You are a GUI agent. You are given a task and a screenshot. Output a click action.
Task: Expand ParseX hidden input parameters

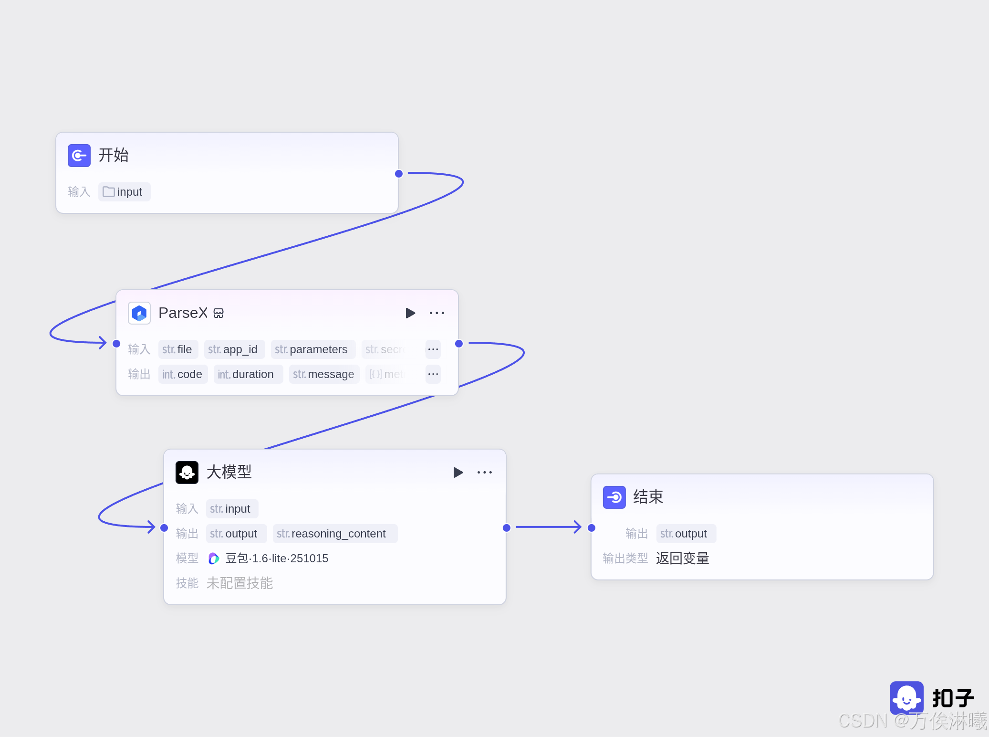pos(433,349)
